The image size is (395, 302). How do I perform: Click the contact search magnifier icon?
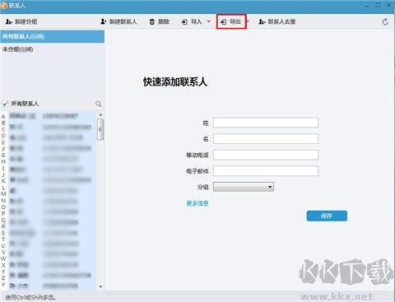click(99, 104)
